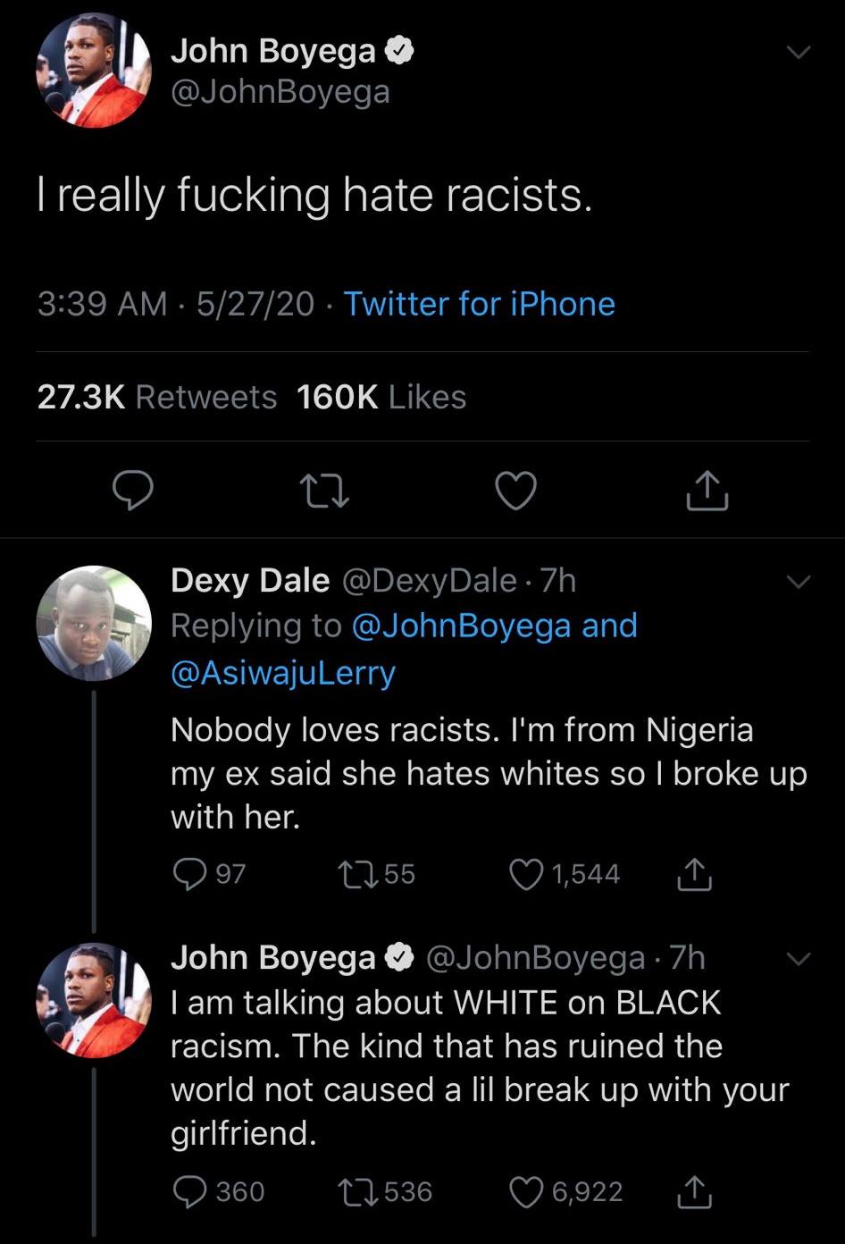View the 27.3K Retweets list
Viewport: 845px width, 1244px height.
[157, 397]
